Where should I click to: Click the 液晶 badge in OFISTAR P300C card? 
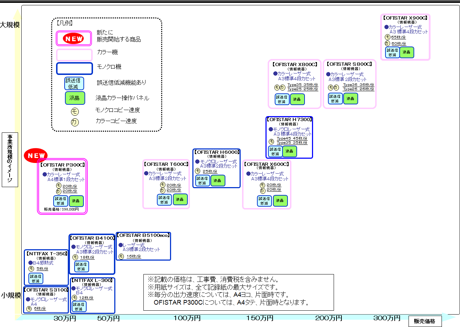coord(76,201)
